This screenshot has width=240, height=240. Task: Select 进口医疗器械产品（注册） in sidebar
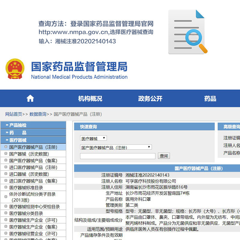33,167
